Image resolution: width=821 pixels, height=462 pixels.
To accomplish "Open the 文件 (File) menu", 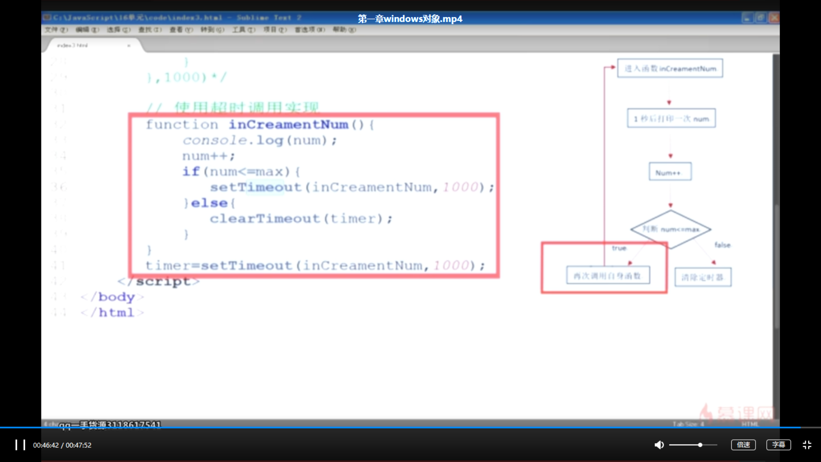I will (x=56, y=30).
